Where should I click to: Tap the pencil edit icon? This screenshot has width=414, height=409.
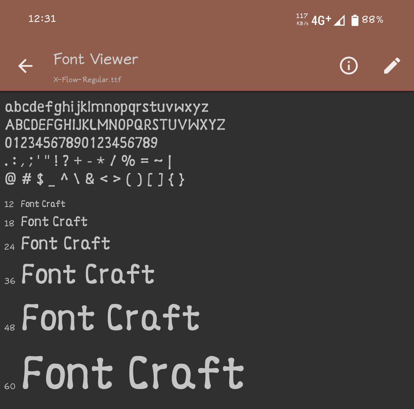pyautogui.click(x=392, y=66)
